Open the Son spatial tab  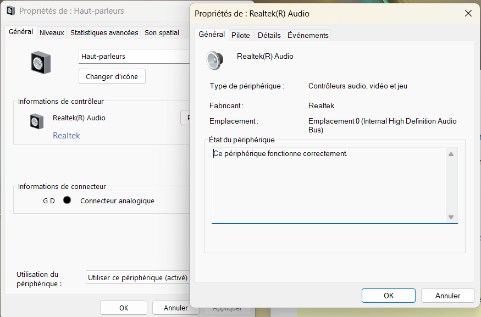[x=162, y=32]
